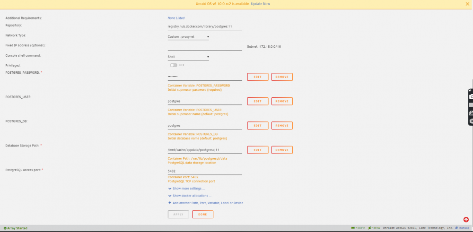Click the POSTGRES_USER input field

[x=205, y=101]
